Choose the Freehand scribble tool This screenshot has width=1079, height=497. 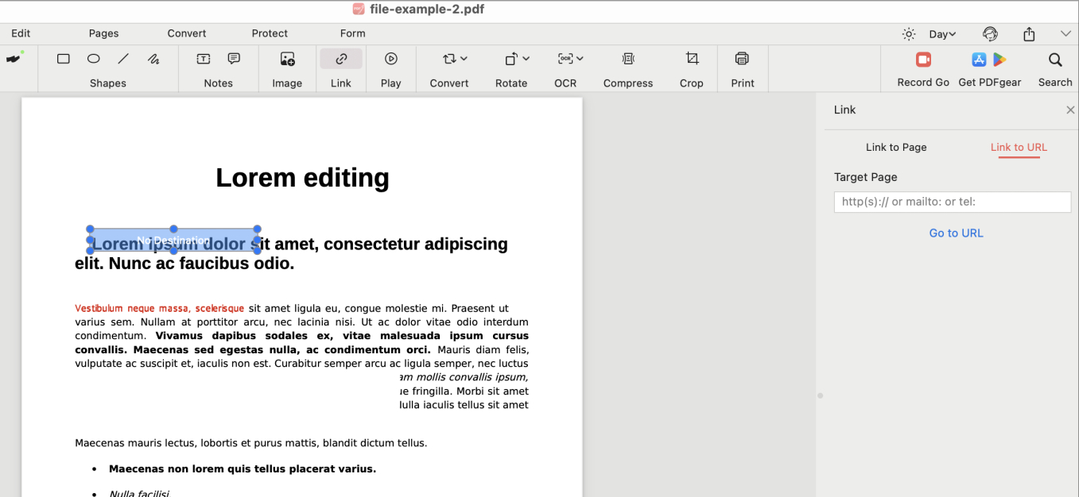point(153,58)
